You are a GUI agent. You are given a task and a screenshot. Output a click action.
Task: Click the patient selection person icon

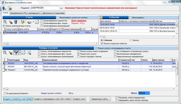tap(4, 8)
